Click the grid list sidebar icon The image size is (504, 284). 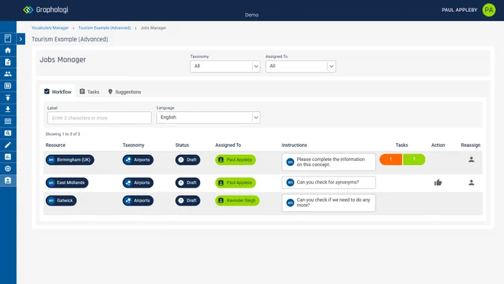pyautogui.click(x=7, y=86)
